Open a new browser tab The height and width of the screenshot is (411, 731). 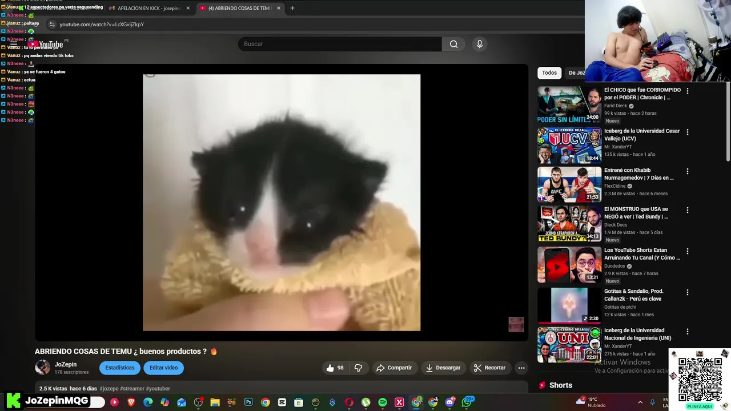pyautogui.click(x=292, y=8)
